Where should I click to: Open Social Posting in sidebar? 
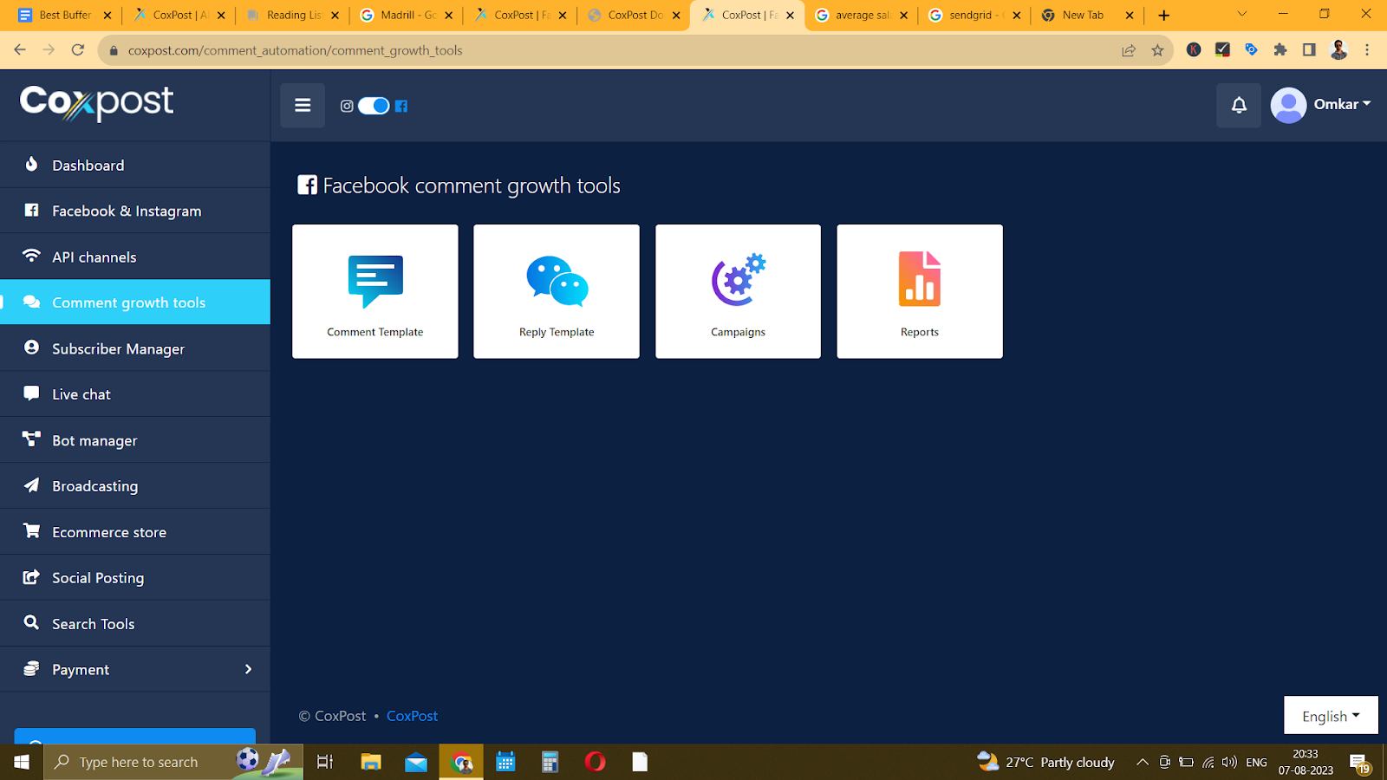135,578
